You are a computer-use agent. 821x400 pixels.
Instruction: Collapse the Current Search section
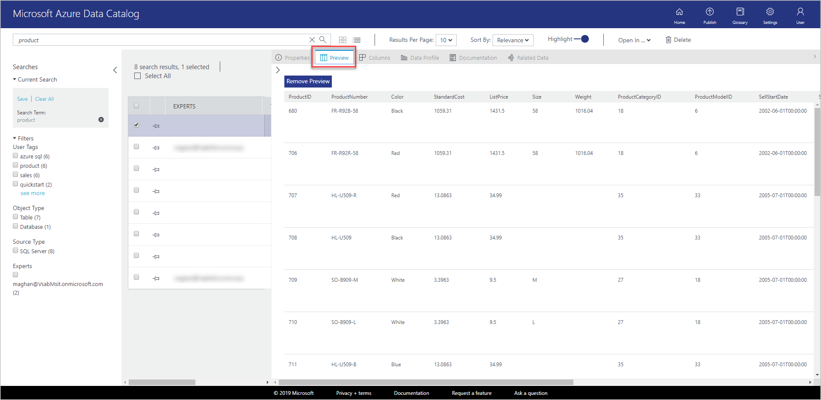tap(15, 79)
